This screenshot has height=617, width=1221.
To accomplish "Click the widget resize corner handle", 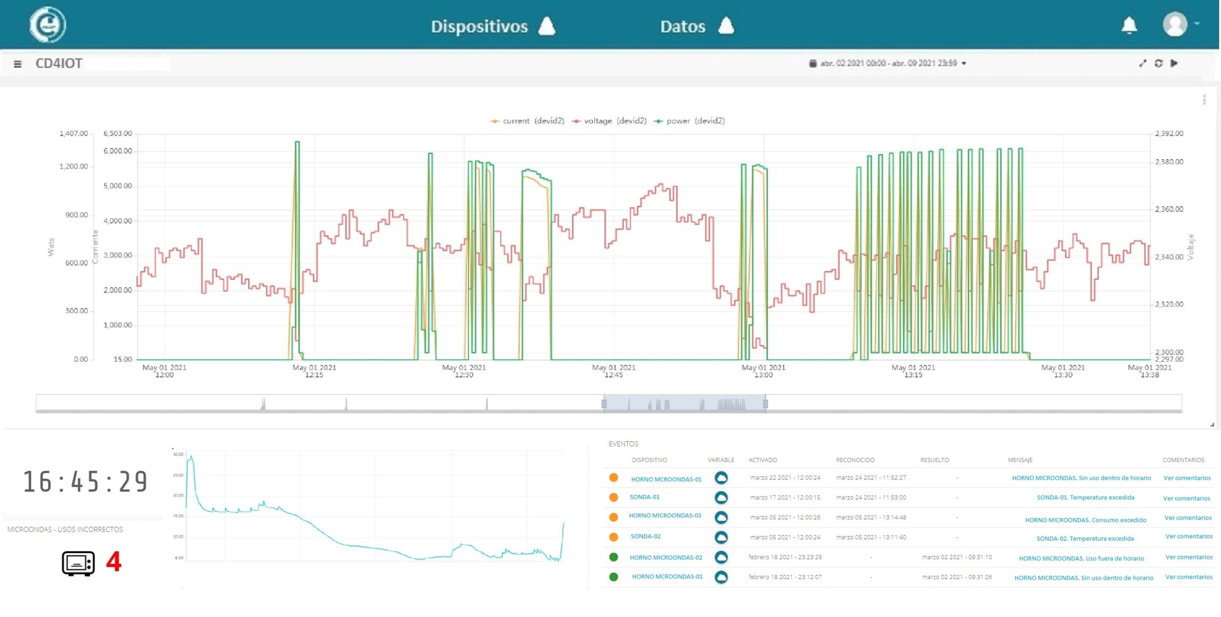I will click(x=1212, y=425).
